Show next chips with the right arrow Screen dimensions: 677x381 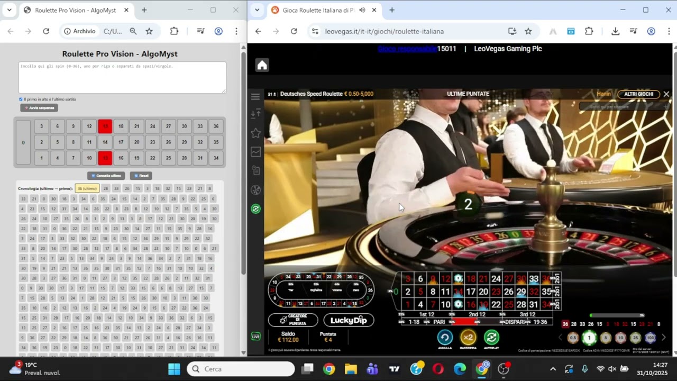(664, 338)
